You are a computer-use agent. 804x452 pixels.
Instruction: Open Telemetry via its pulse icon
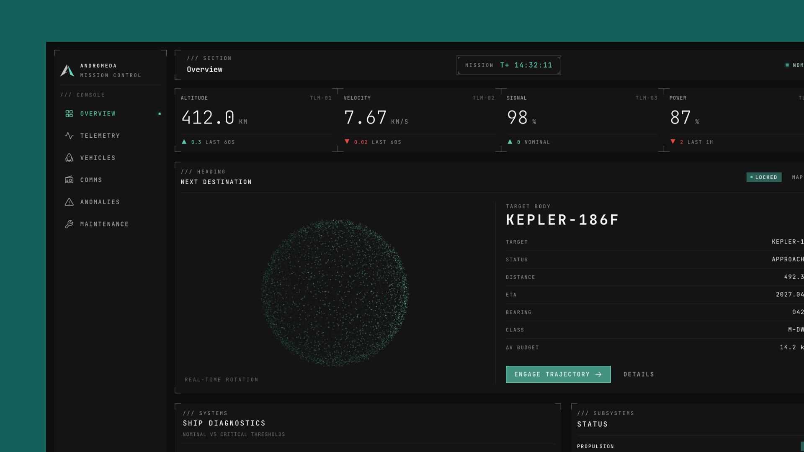(69, 136)
